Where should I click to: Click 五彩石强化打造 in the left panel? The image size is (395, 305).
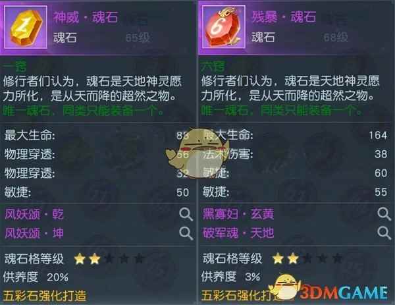(45, 296)
